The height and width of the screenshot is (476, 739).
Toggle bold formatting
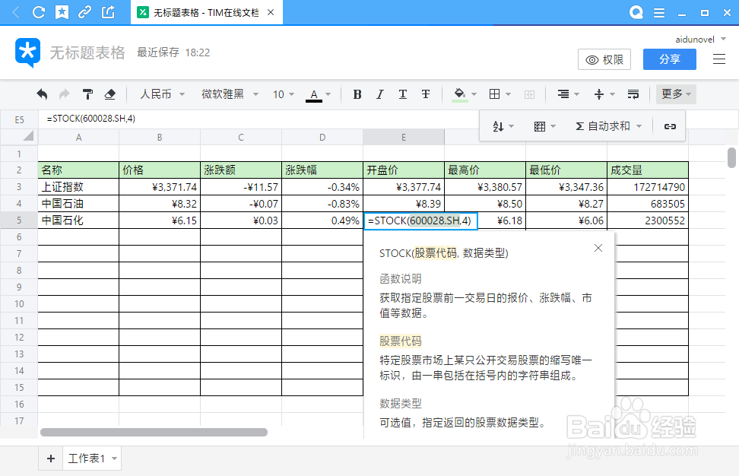(x=357, y=94)
